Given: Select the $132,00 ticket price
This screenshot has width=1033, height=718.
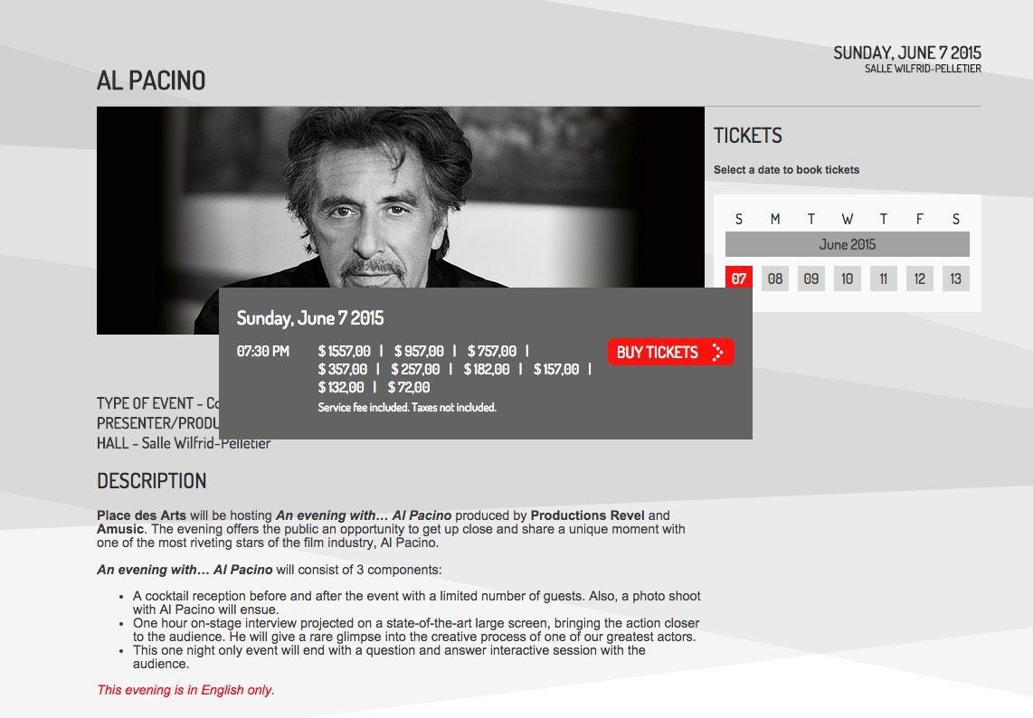Looking at the screenshot, I should tap(341, 387).
